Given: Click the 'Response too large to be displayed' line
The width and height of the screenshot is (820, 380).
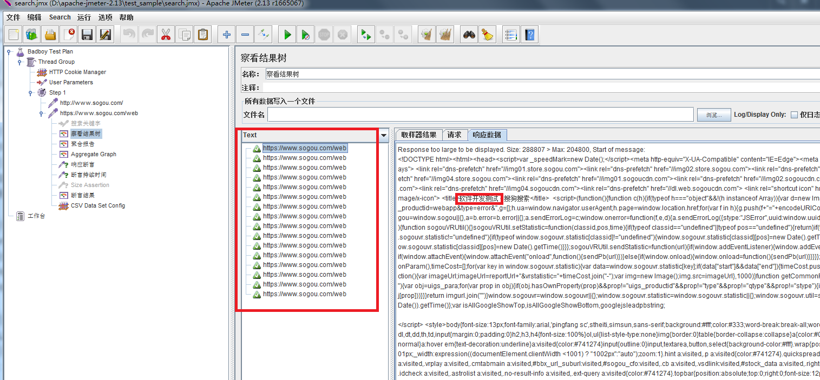Looking at the screenshot, I should pyautogui.click(x=521, y=150).
